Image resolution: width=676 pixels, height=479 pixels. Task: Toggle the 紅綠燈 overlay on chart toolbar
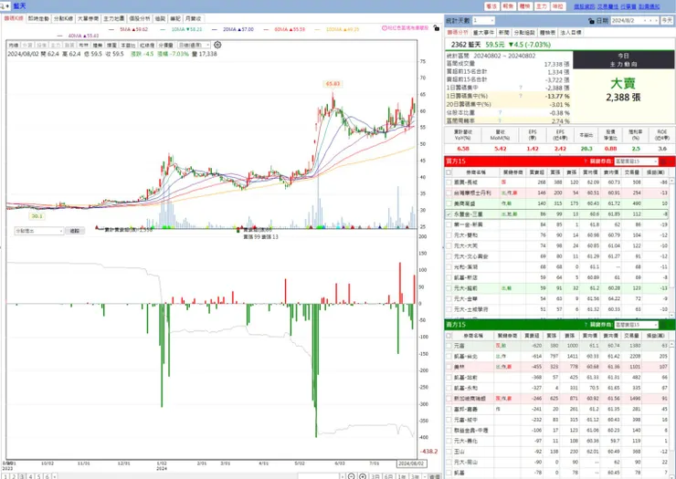click(147, 45)
